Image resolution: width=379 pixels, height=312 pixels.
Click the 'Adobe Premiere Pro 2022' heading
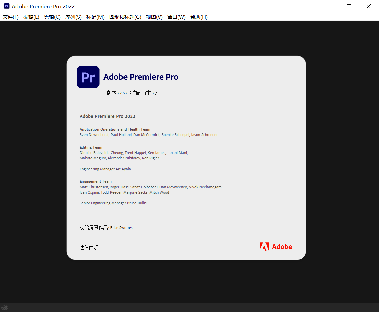point(108,116)
